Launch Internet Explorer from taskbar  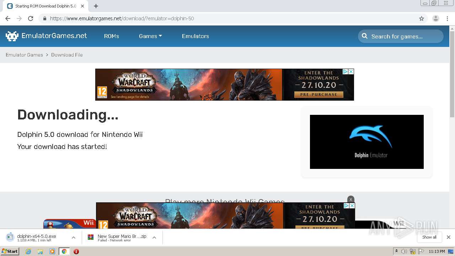[x=28, y=251]
